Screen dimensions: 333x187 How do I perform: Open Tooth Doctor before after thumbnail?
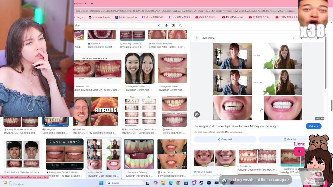tap(172, 154)
